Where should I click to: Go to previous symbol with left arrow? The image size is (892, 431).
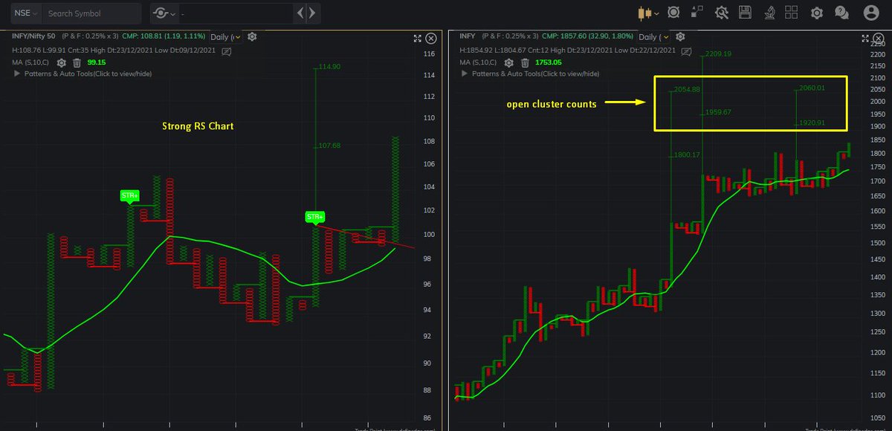tap(300, 13)
